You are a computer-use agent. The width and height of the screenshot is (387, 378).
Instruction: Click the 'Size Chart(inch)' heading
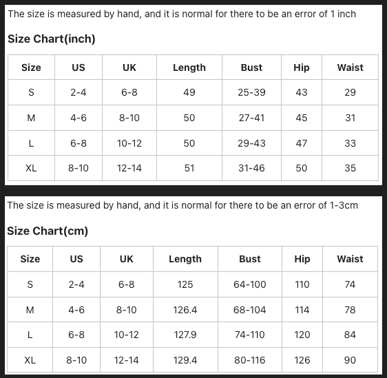tap(52, 39)
